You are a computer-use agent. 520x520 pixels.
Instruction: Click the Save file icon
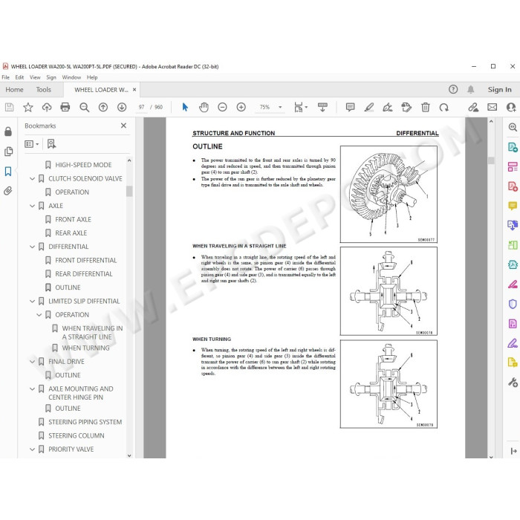pos(9,107)
